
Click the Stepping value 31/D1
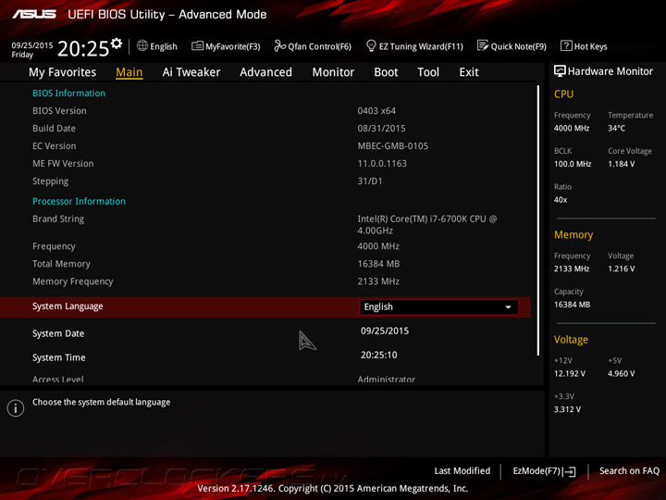click(x=369, y=181)
